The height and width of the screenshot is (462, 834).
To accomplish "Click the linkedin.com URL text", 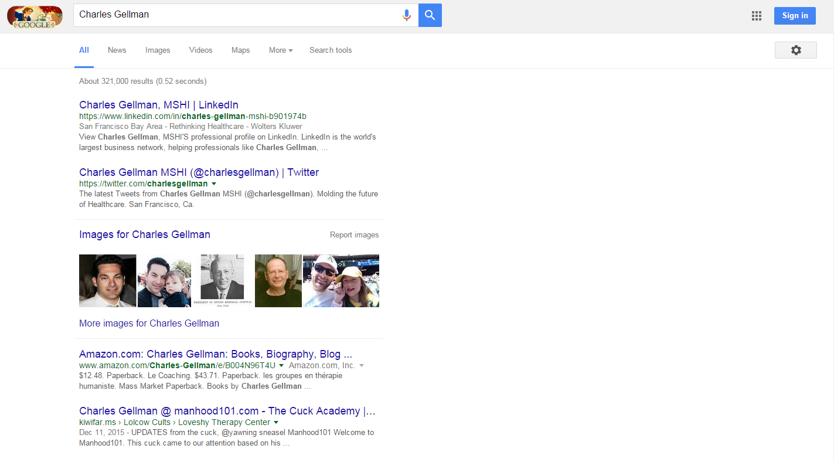I will (193, 116).
